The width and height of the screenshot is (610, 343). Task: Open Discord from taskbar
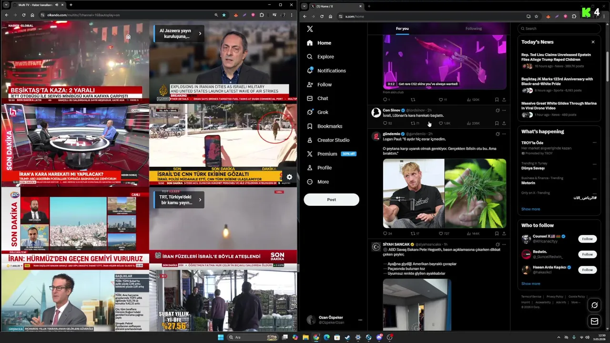click(379, 337)
